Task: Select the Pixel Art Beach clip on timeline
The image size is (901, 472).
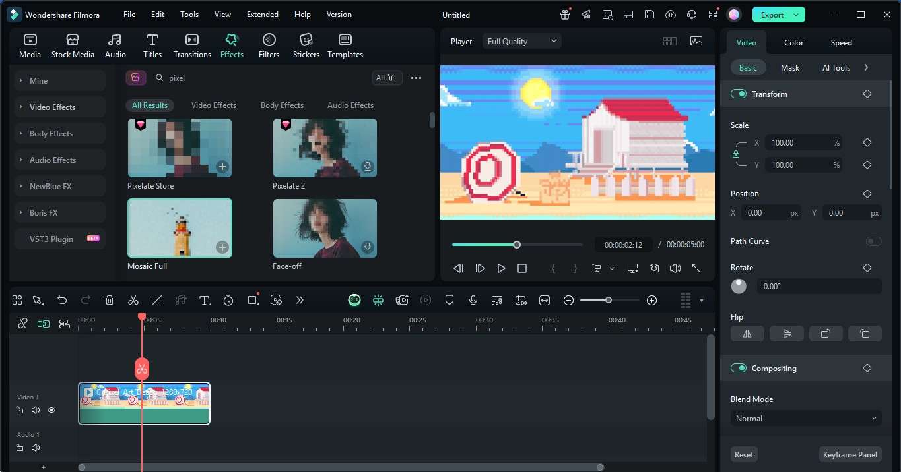Action: [144, 403]
